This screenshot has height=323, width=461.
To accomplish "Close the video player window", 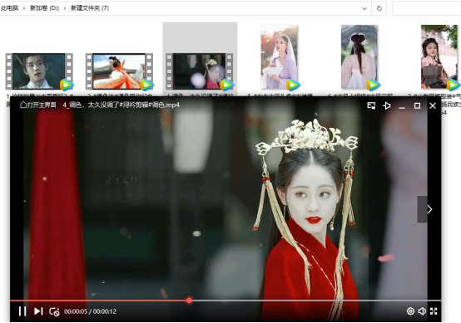I will 433,105.
